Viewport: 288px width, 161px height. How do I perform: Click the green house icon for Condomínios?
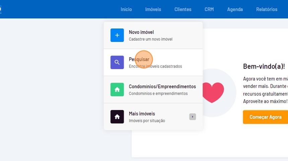(x=117, y=89)
